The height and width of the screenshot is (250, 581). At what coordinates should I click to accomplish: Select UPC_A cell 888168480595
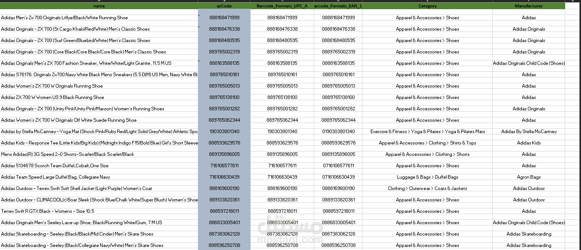pos(282,40)
